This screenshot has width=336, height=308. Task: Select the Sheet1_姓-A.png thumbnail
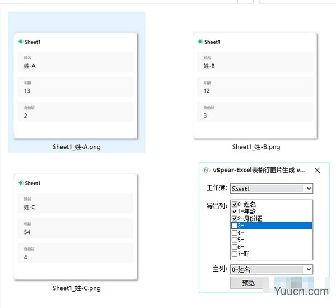coord(76,85)
